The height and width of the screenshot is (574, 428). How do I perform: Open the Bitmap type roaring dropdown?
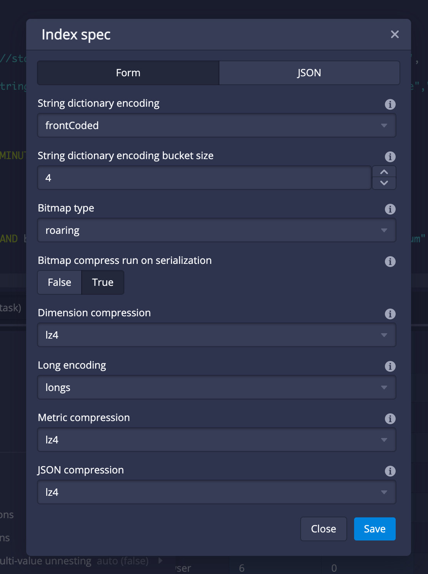click(216, 230)
